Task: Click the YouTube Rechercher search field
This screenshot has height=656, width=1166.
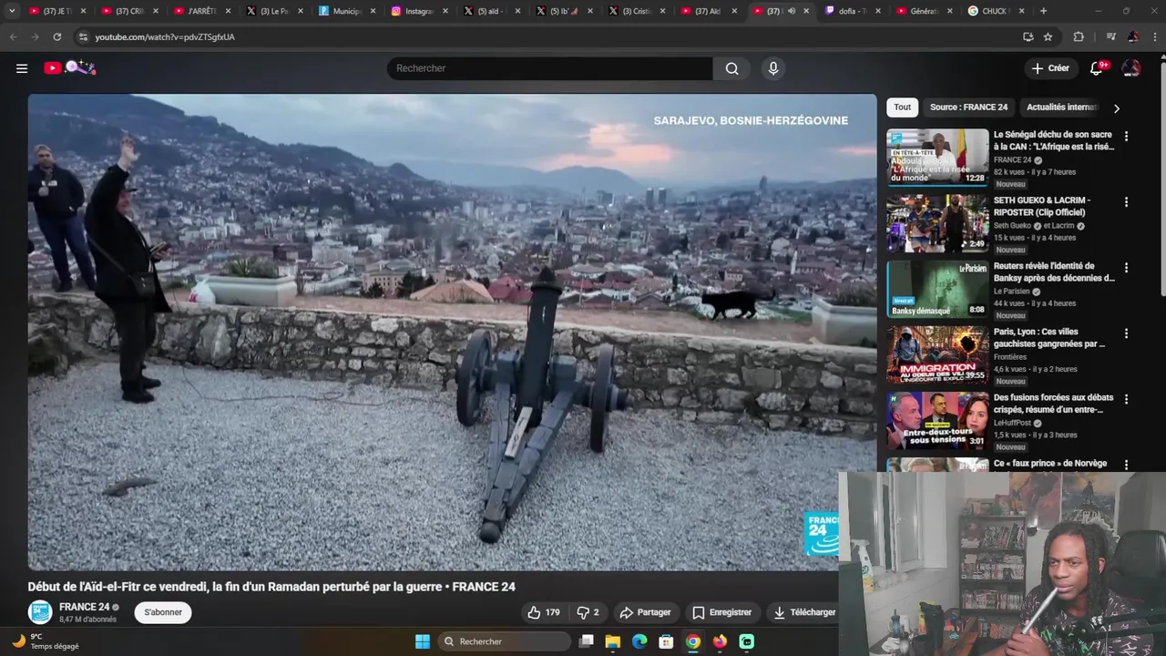Action: (550, 68)
